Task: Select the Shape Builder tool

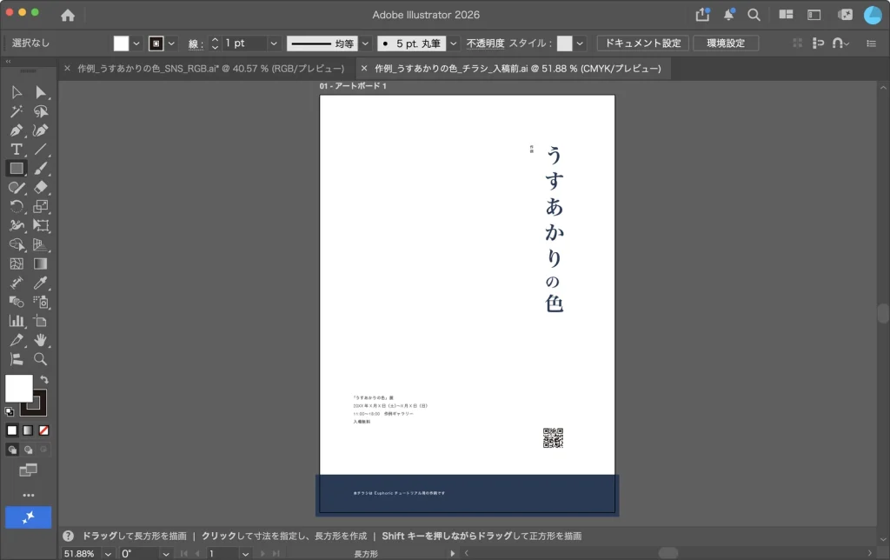Action: pos(17,245)
